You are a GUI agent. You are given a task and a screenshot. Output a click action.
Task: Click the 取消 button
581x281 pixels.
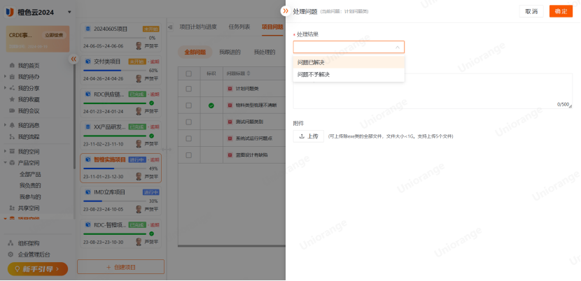click(x=531, y=11)
